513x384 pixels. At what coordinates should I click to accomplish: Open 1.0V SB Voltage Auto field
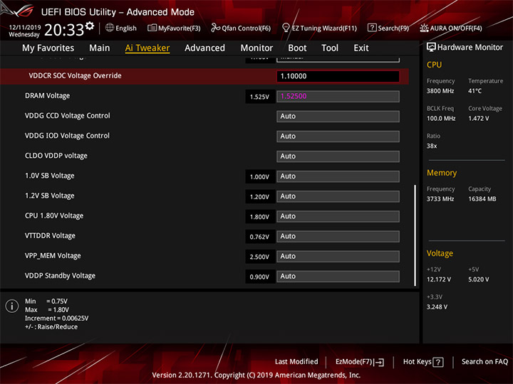click(338, 176)
